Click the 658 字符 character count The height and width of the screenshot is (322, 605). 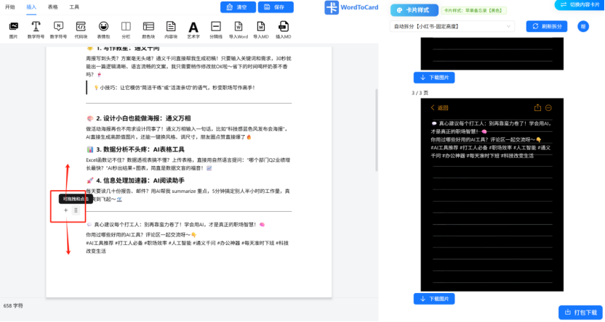13,306
